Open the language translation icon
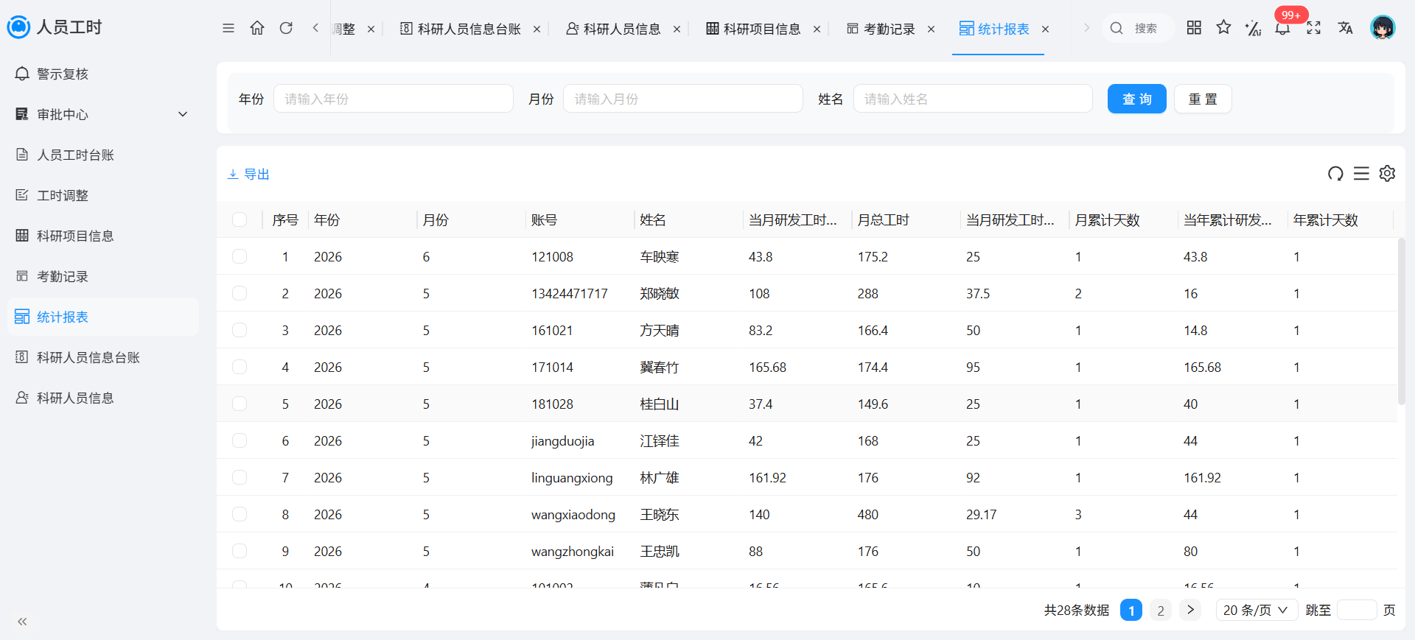 pyautogui.click(x=1345, y=28)
